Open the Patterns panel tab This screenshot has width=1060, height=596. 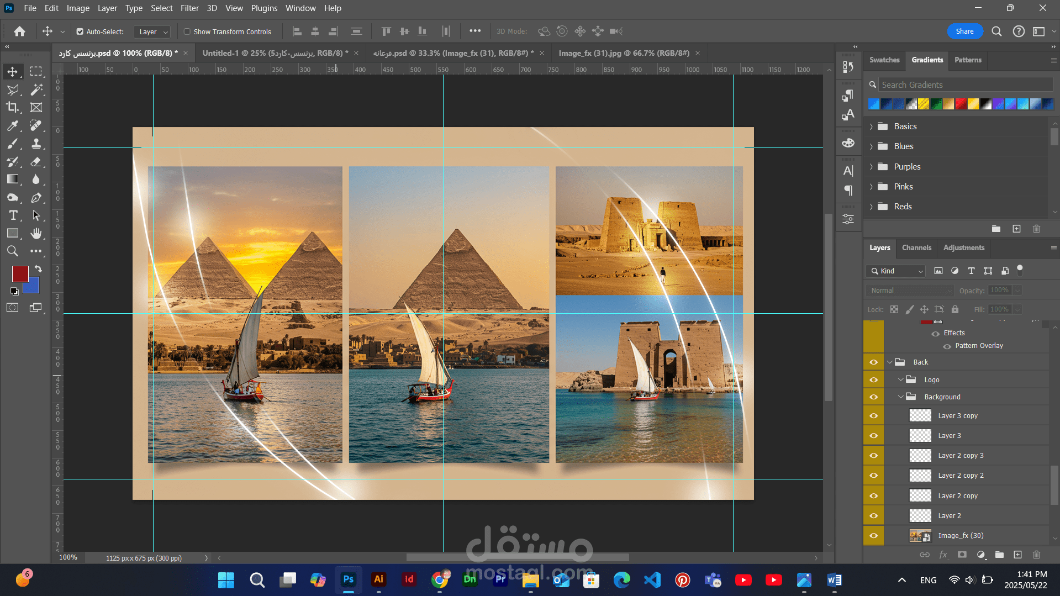click(968, 60)
